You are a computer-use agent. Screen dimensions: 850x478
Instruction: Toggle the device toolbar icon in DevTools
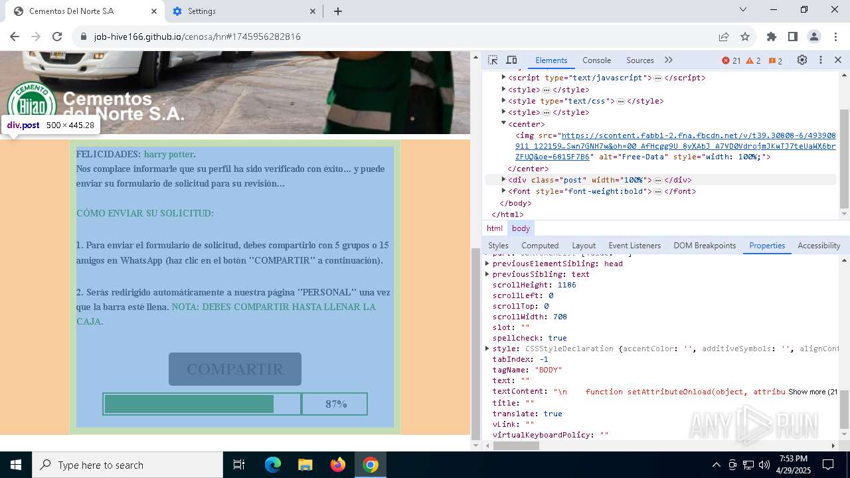pos(511,60)
